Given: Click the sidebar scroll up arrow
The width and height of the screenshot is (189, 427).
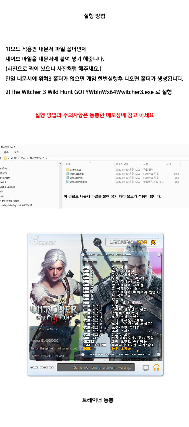Looking at the screenshot, I should (x=60, y=164).
